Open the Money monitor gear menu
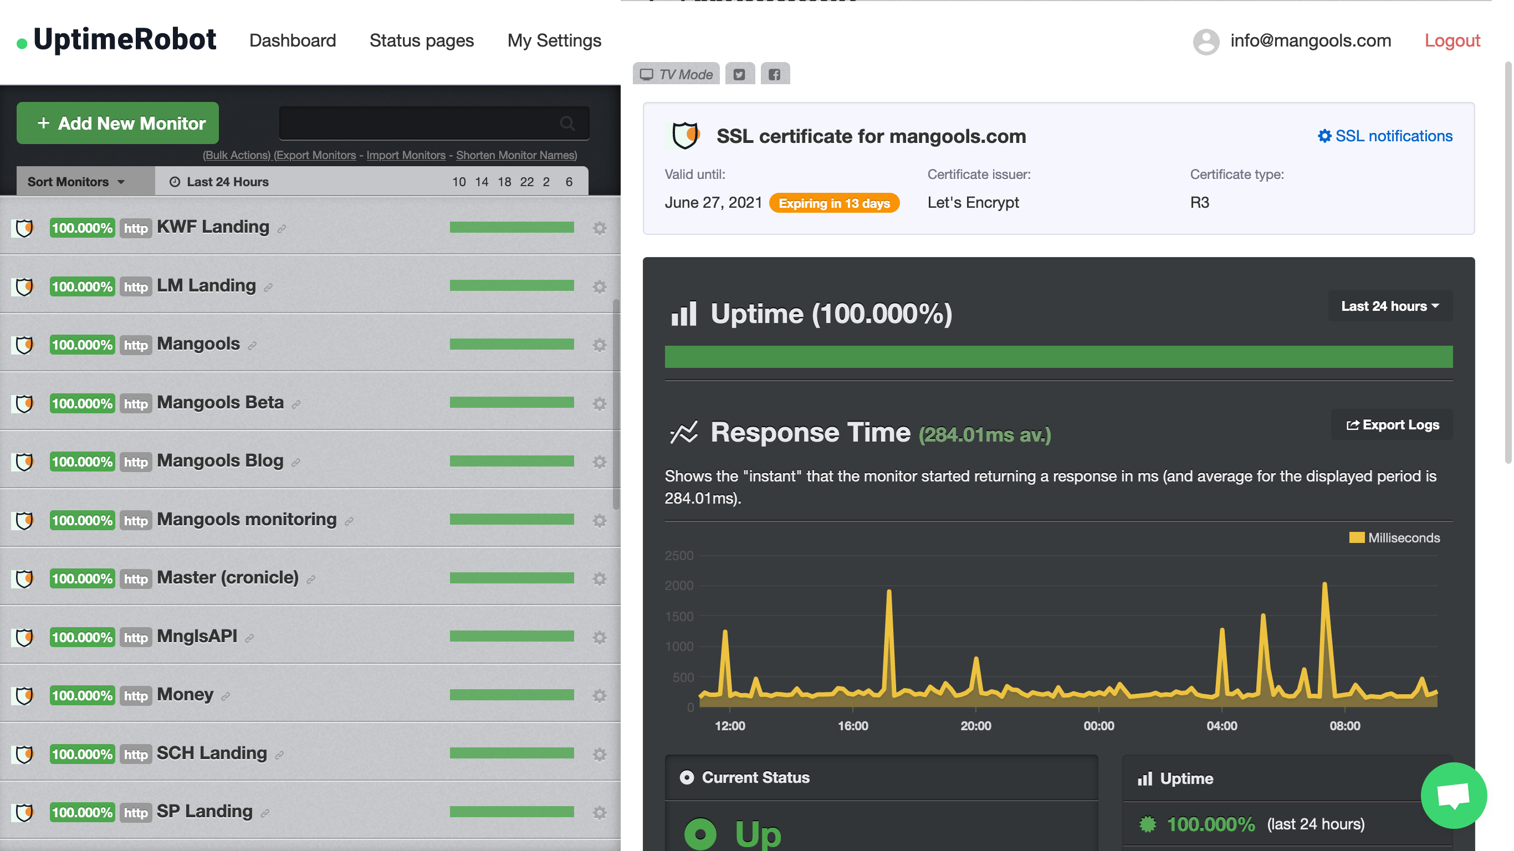The height and width of the screenshot is (851, 1514). 599,696
